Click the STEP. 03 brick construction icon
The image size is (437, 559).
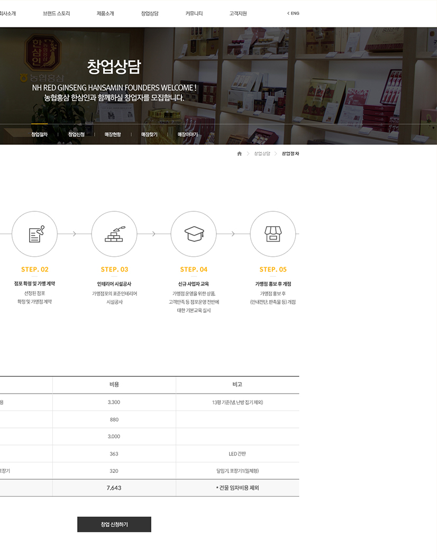tap(114, 234)
